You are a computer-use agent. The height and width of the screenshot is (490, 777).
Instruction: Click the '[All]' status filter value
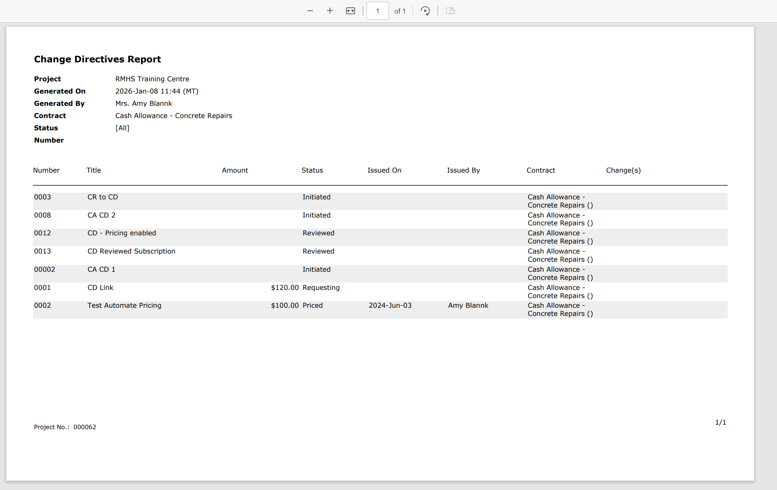pyautogui.click(x=122, y=128)
